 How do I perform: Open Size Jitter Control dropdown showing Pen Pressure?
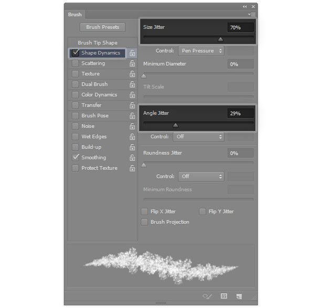tap(201, 51)
